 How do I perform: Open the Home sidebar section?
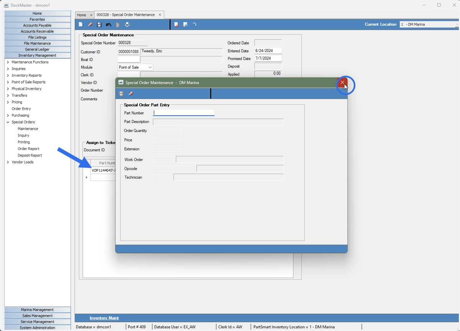(x=38, y=13)
